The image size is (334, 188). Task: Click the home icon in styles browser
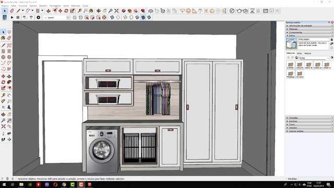[296, 58]
